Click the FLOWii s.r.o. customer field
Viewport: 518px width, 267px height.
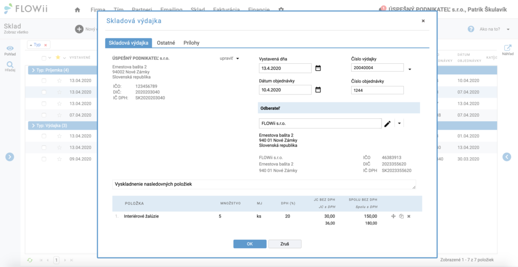tap(320, 123)
